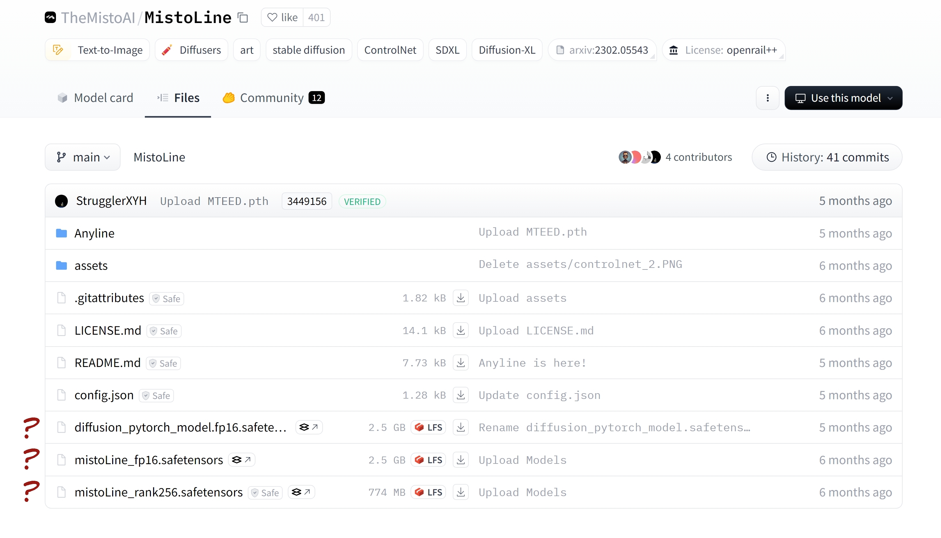
Task: Download mistoLine_rank256.safetensors
Action: 460,492
